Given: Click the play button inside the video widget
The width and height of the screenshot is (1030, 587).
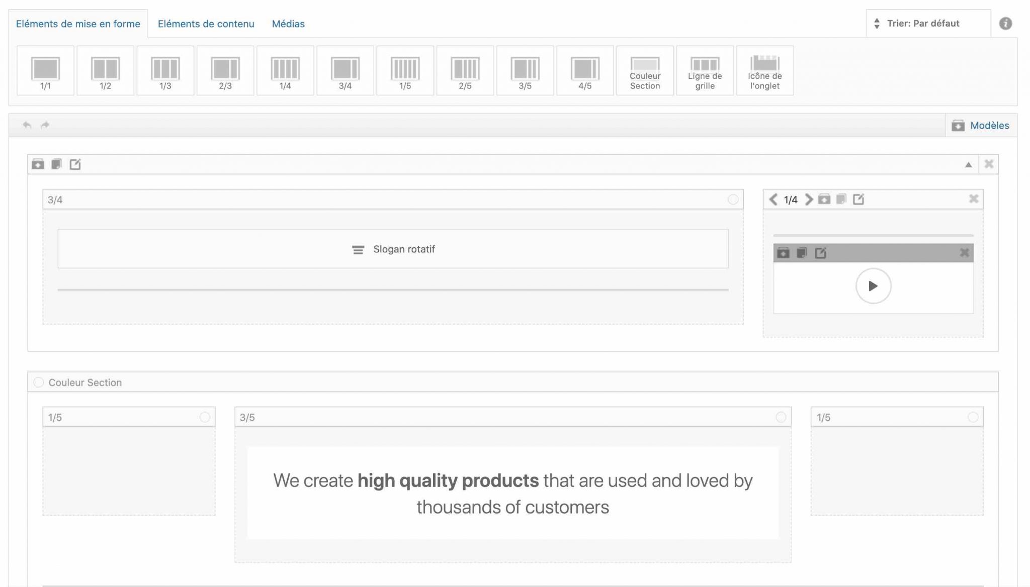Looking at the screenshot, I should point(873,285).
